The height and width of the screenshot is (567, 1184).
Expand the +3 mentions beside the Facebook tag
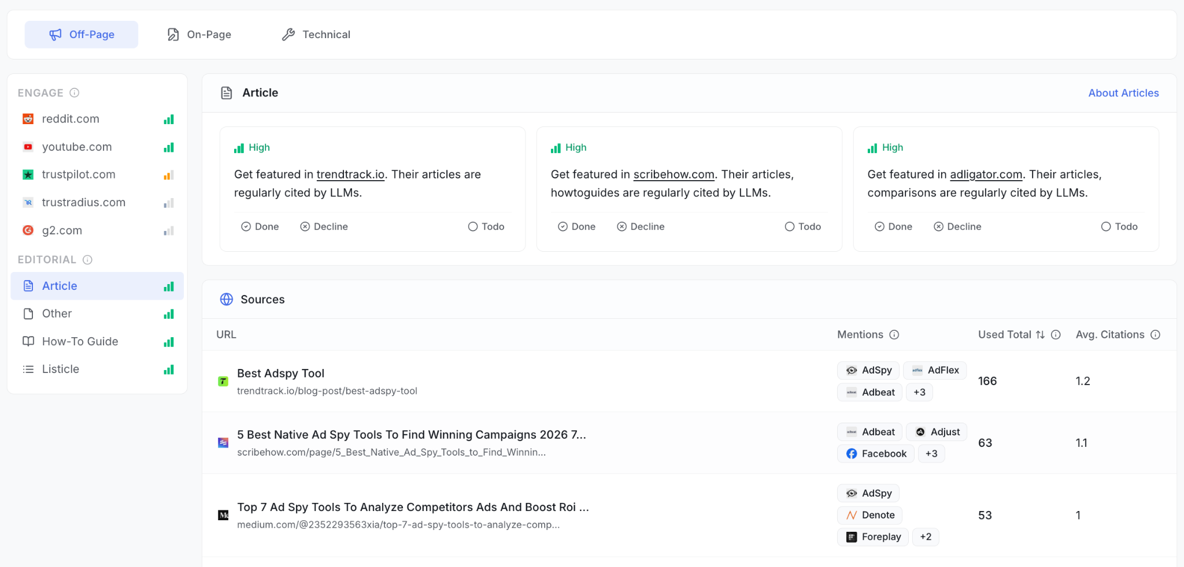[x=931, y=454]
